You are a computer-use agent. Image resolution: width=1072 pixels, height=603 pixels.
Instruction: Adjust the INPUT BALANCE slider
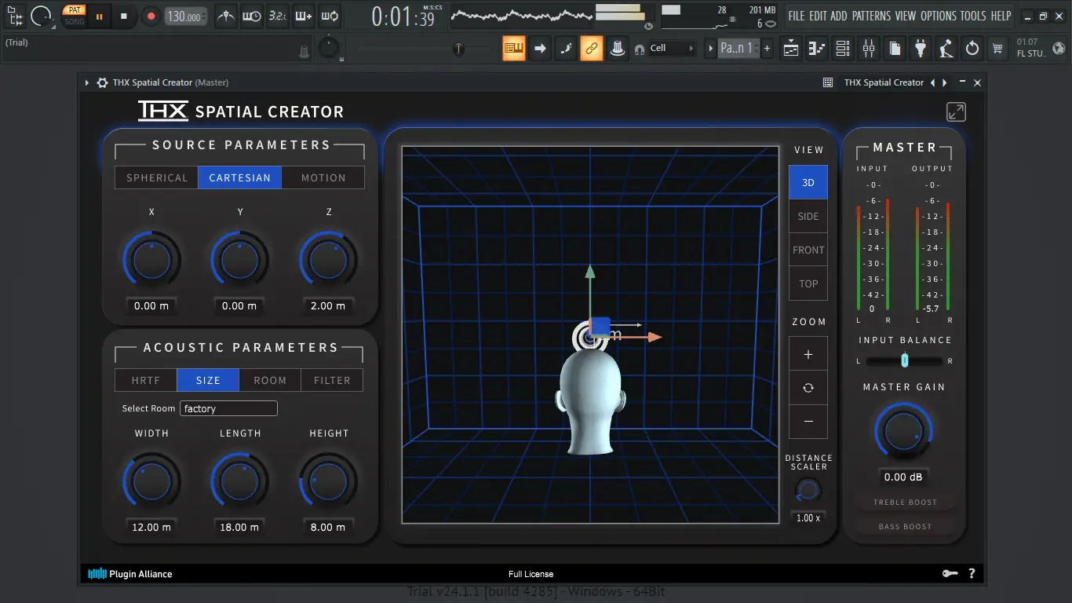[x=904, y=360]
